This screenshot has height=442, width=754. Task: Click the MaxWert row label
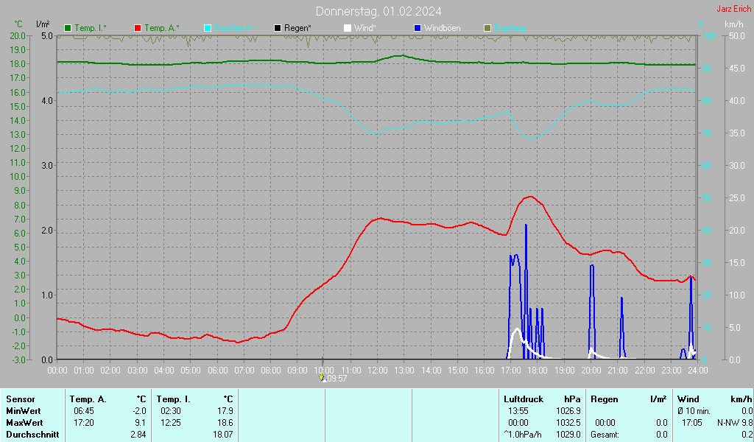[24, 423]
